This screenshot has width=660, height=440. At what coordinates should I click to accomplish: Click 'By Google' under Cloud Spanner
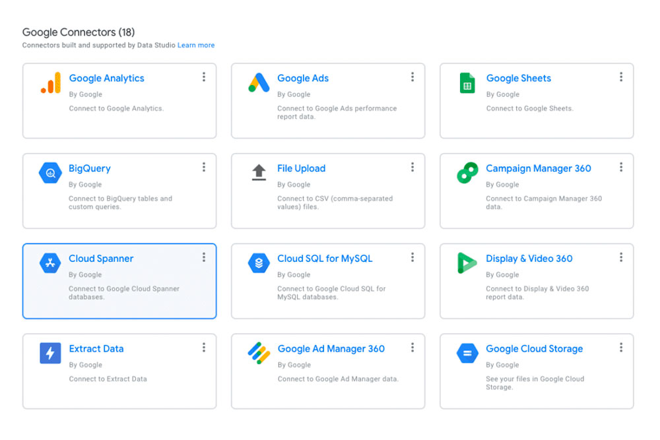(x=85, y=274)
